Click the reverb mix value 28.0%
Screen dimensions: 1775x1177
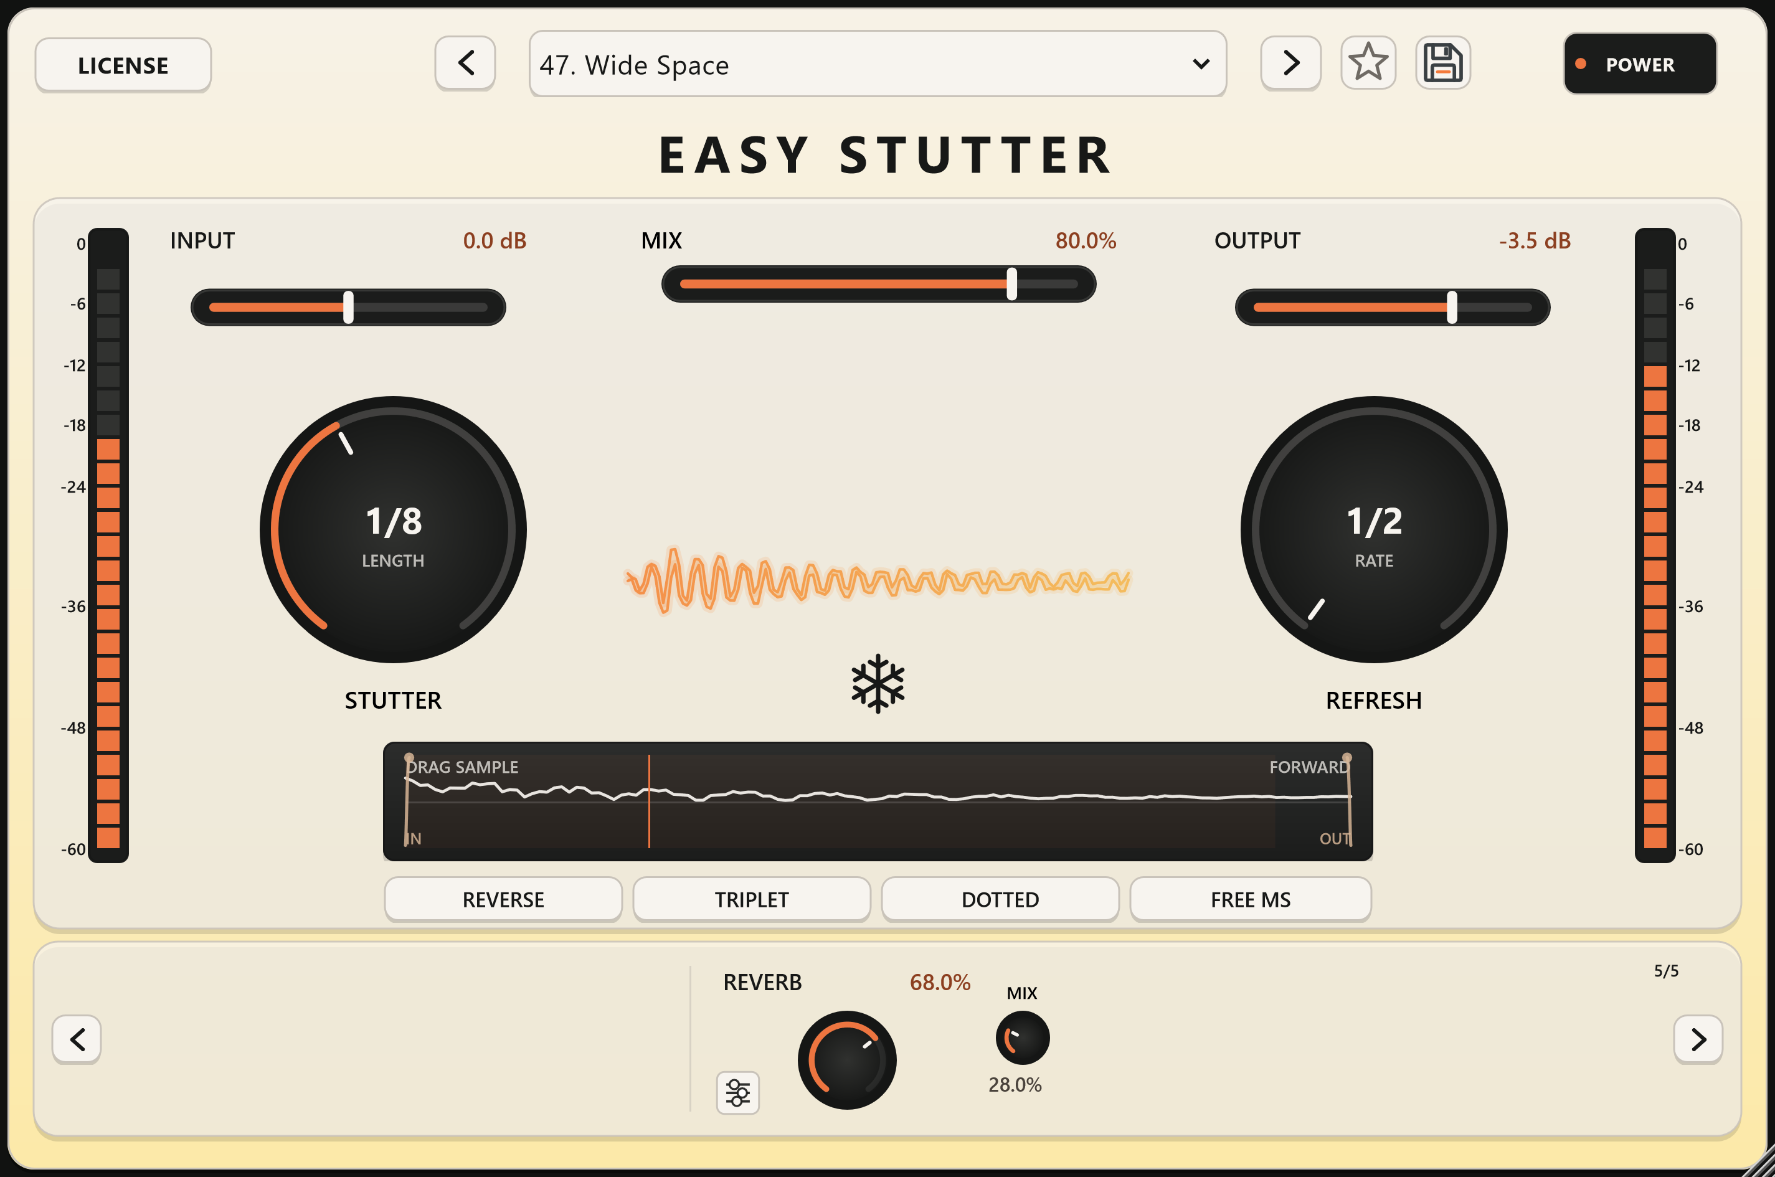pos(1015,1085)
